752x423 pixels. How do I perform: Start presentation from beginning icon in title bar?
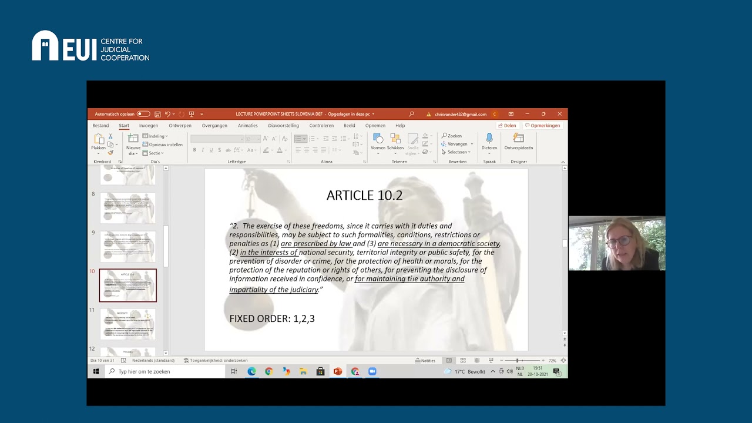(x=192, y=114)
